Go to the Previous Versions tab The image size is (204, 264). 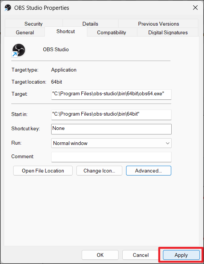(158, 24)
